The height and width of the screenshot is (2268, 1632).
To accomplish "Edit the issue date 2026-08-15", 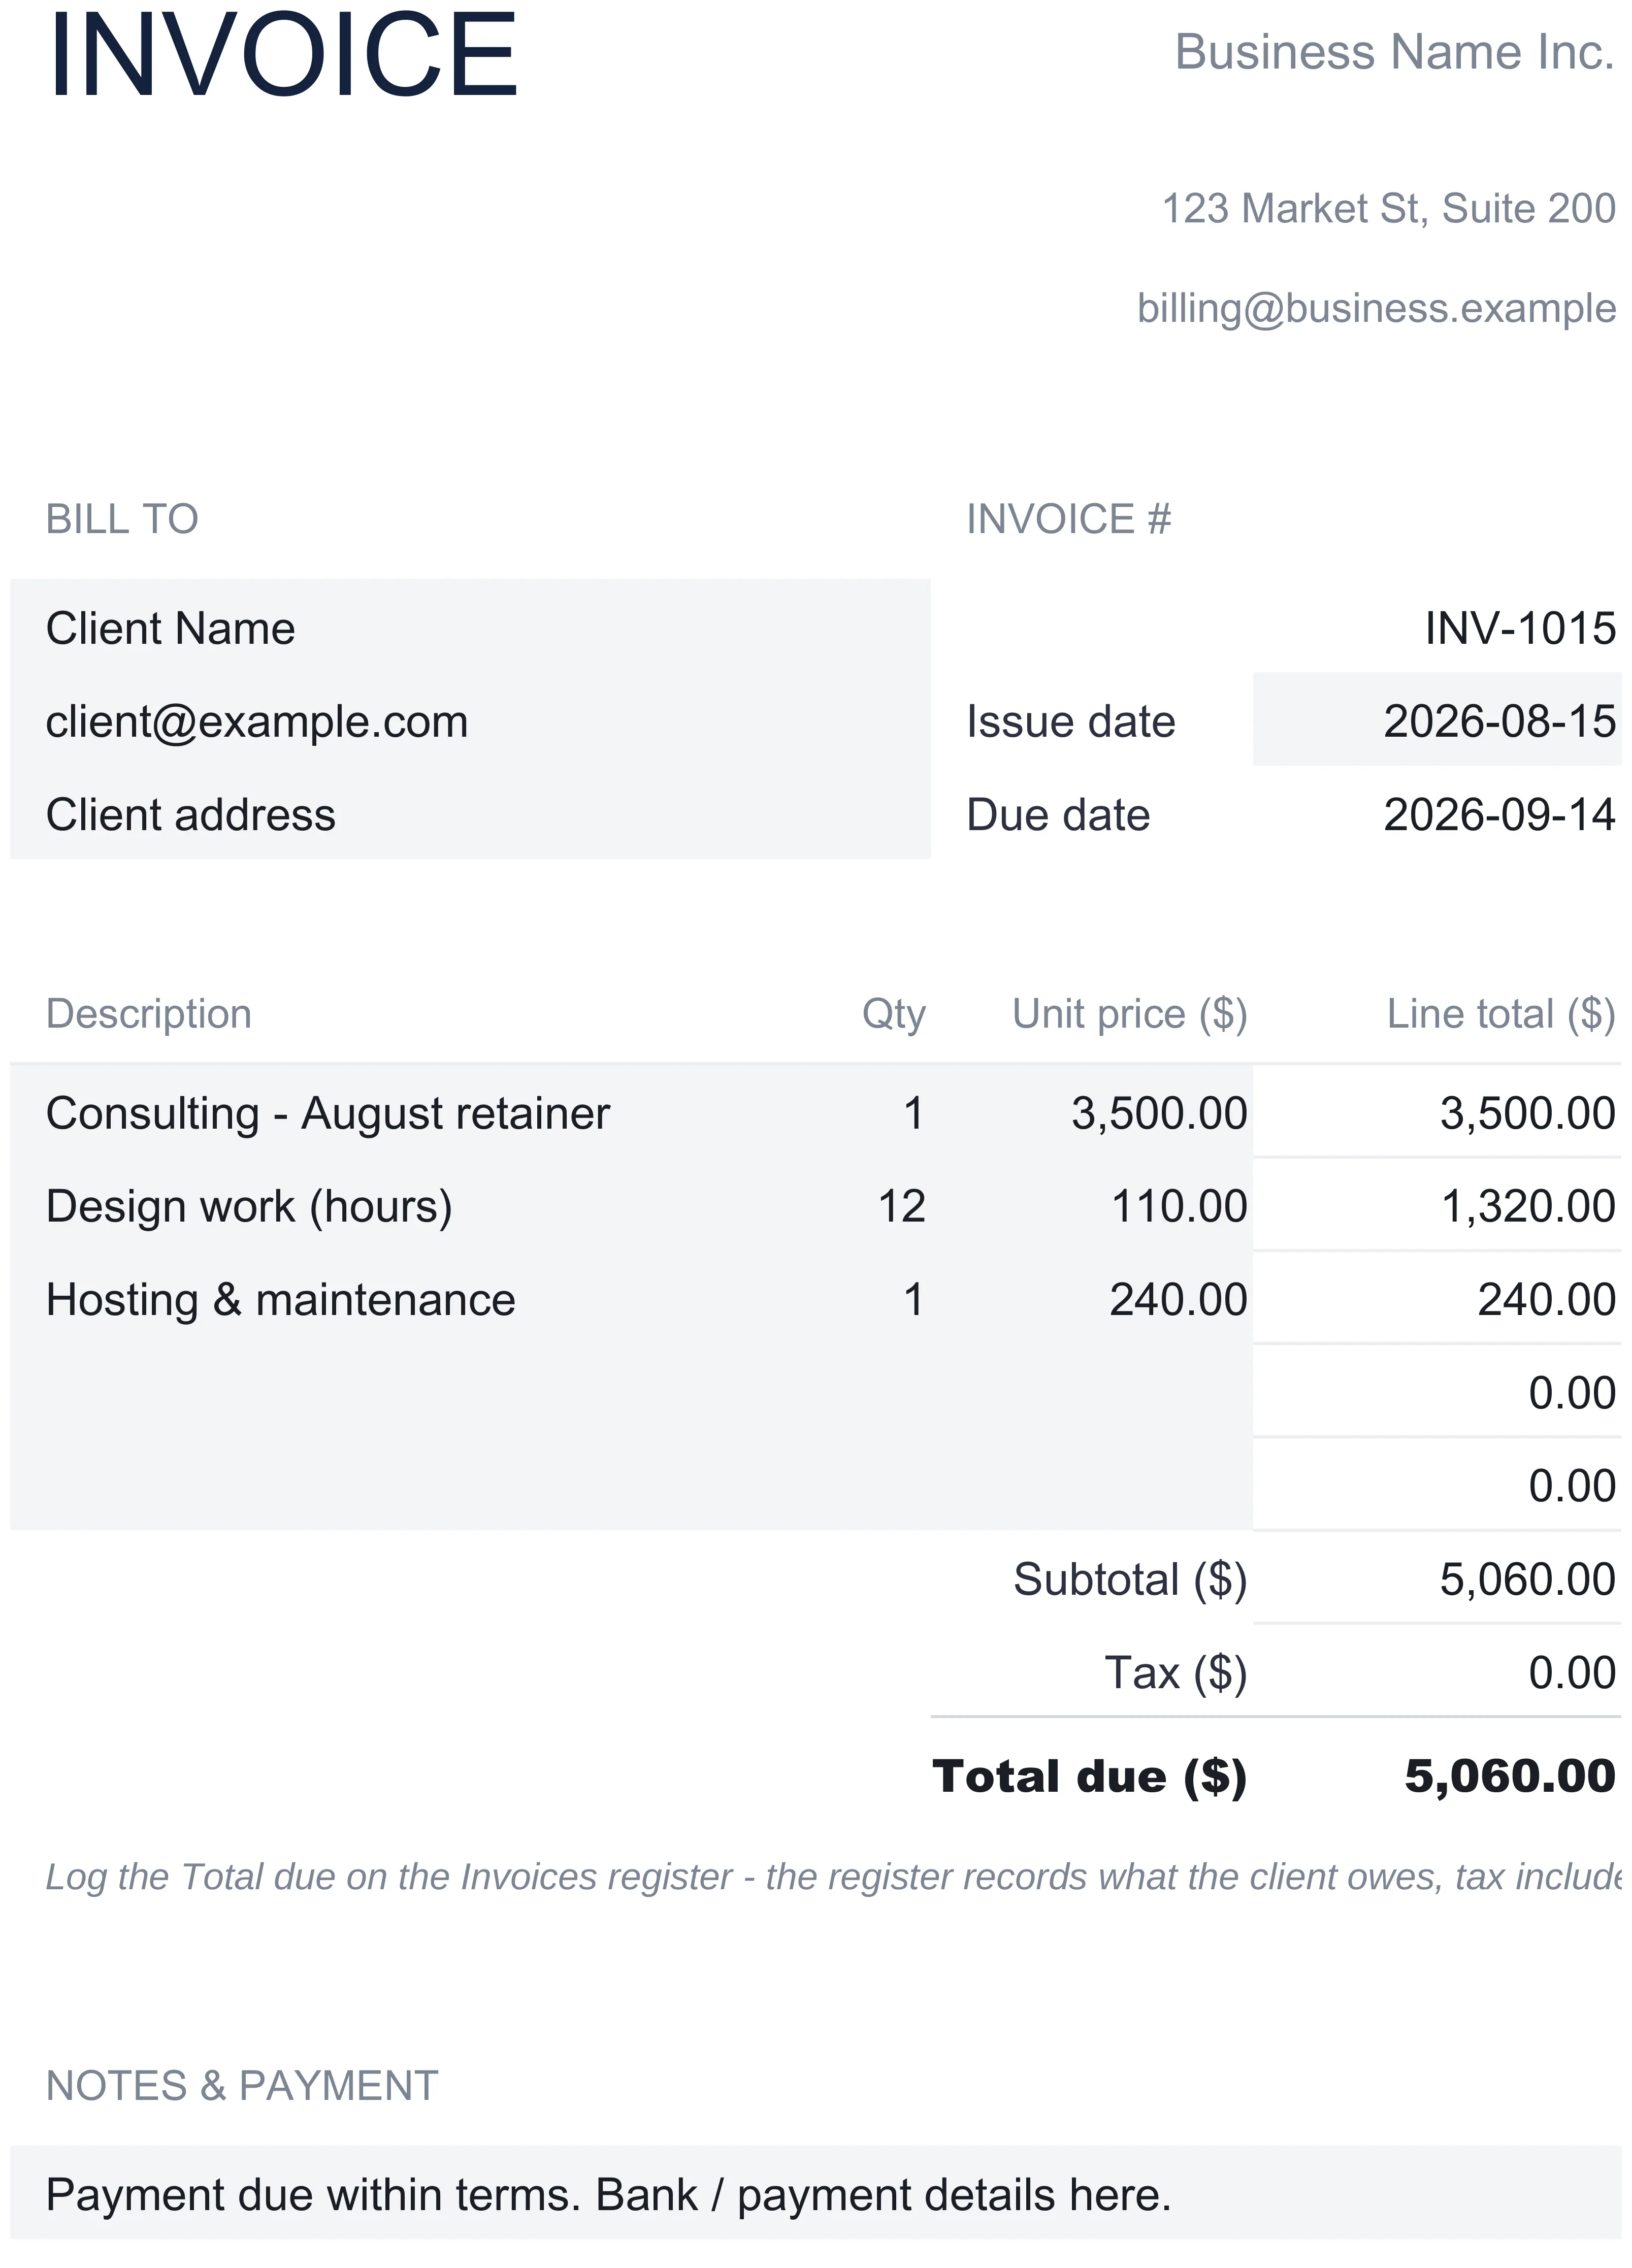I will click(x=1437, y=719).
